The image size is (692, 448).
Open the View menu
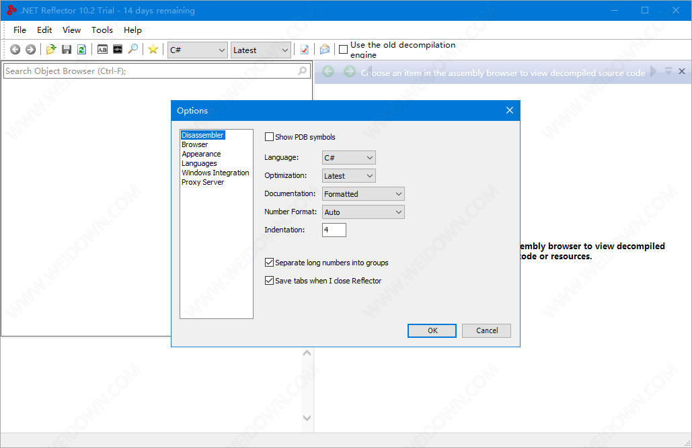tap(71, 30)
